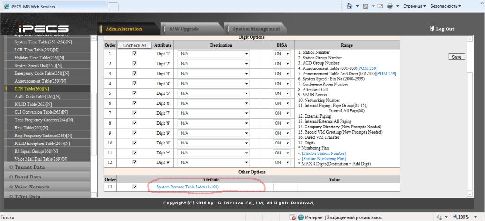Click the Read Mail envelope icon
This screenshot has height=221, width=485.
point(380,6)
